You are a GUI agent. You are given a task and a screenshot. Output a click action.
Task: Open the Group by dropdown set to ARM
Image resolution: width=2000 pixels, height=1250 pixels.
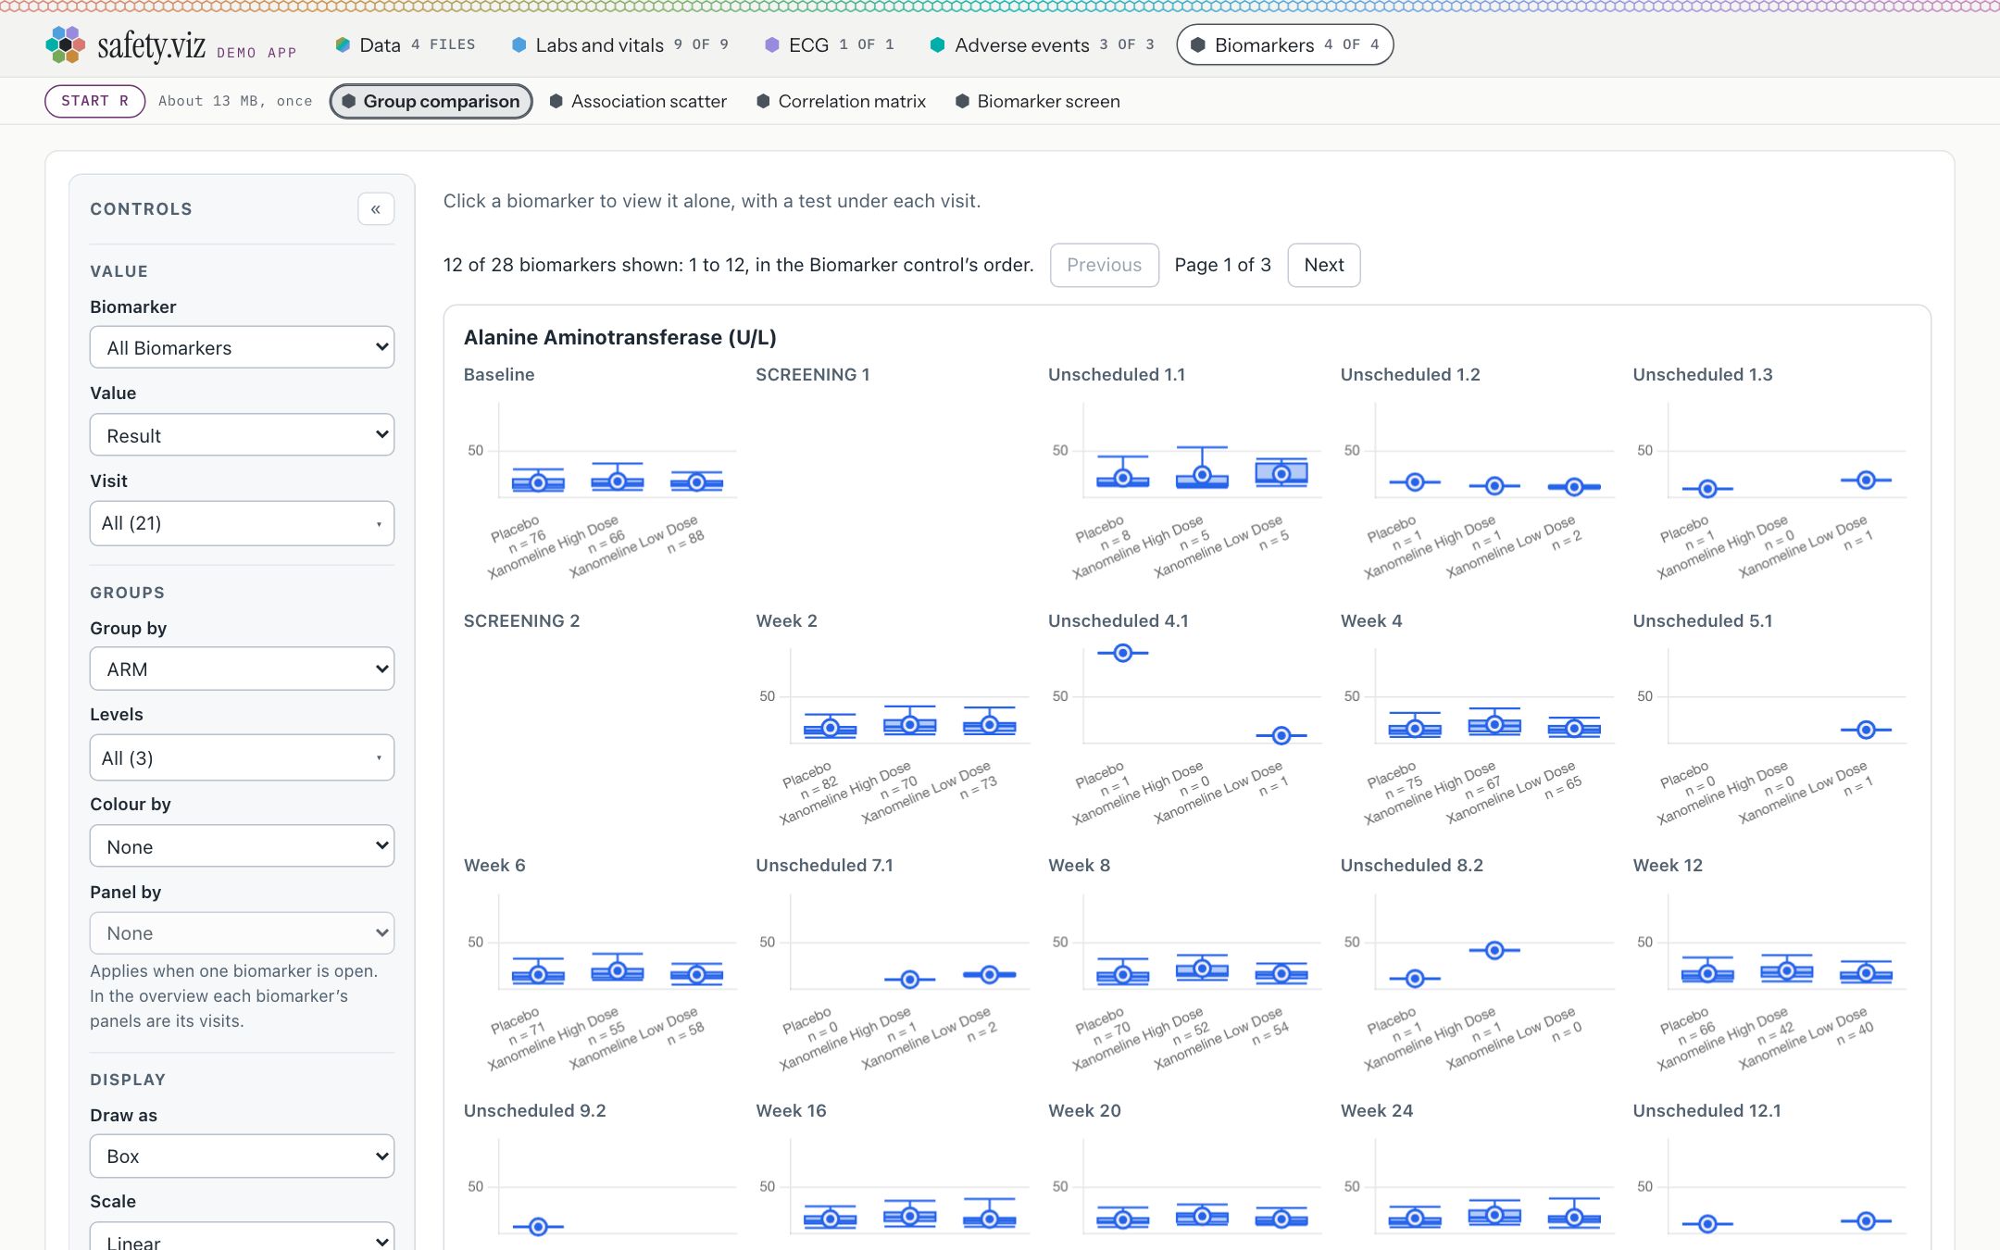(x=242, y=669)
